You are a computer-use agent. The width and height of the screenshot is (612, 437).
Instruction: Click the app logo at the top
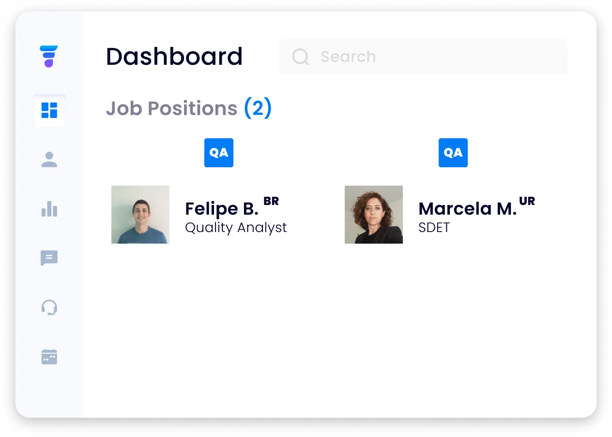pos(49,56)
